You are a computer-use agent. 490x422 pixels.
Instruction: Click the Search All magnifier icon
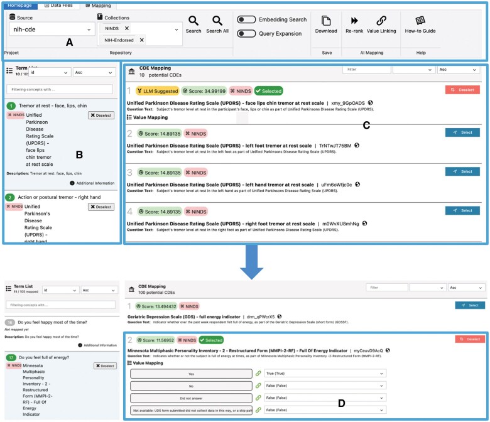tap(217, 21)
